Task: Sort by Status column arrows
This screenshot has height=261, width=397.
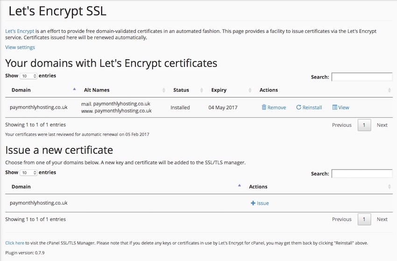Action: (x=202, y=90)
